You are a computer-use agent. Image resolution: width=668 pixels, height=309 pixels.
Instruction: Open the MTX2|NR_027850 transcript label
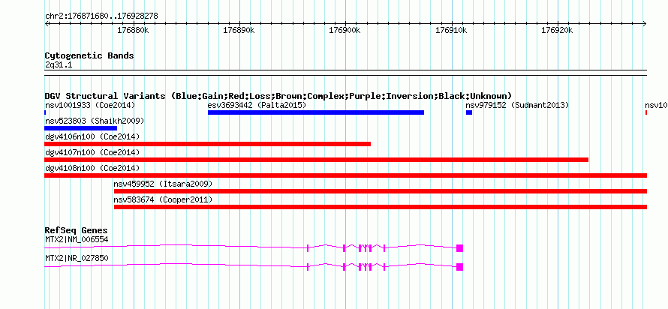(x=77, y=258)
